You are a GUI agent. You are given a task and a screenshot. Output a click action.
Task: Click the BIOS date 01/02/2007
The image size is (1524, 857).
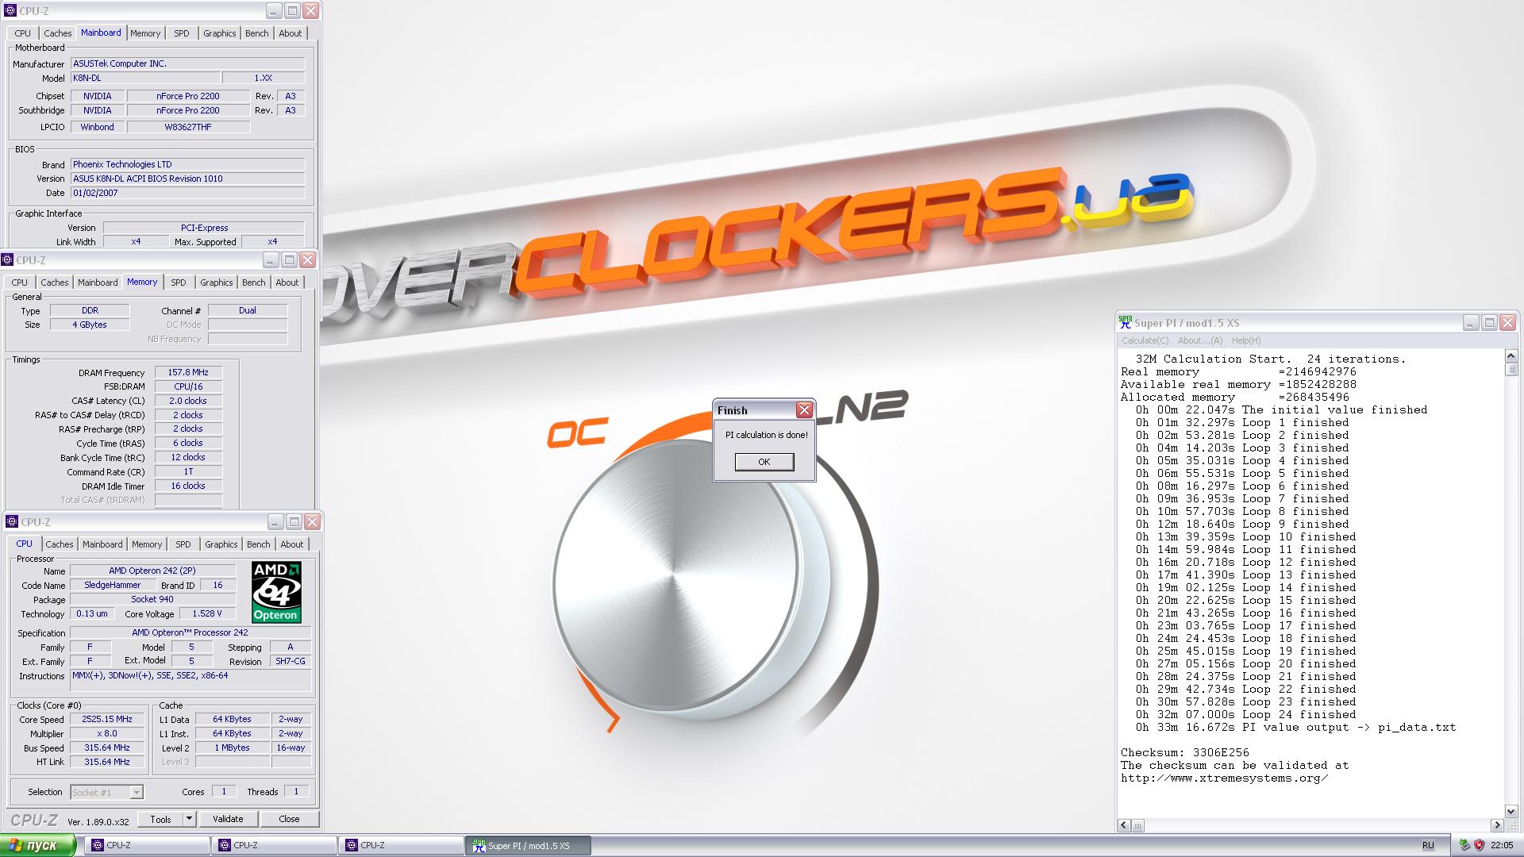pos(187,193)
